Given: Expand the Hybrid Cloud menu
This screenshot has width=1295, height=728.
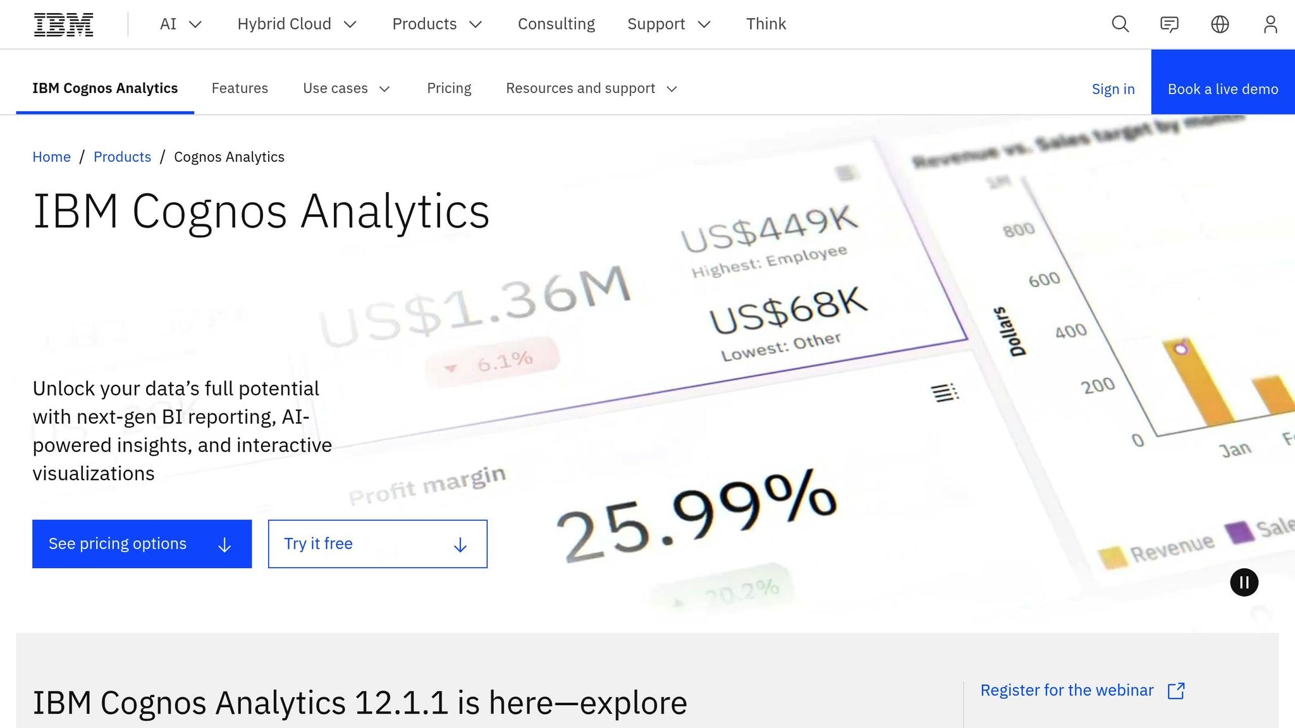Looking at the screenshot, I should [297, 24].
